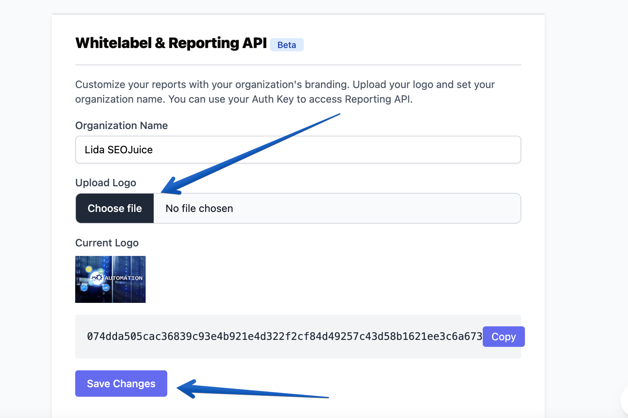Click the AUTOMATION text inside the logo image
The height and width of the screenshot is (418, 628).
click(123, 278)
